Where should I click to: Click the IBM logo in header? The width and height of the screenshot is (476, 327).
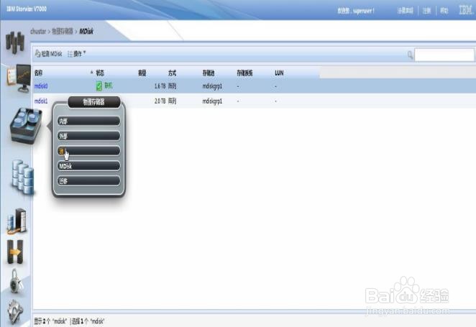(x=465, y=10)
